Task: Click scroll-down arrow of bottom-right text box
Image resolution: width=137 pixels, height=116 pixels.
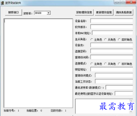Action: click(131, 112)
